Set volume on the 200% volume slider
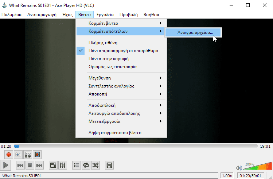The width and height of the screenshot is (273, 179). point(257,166)
